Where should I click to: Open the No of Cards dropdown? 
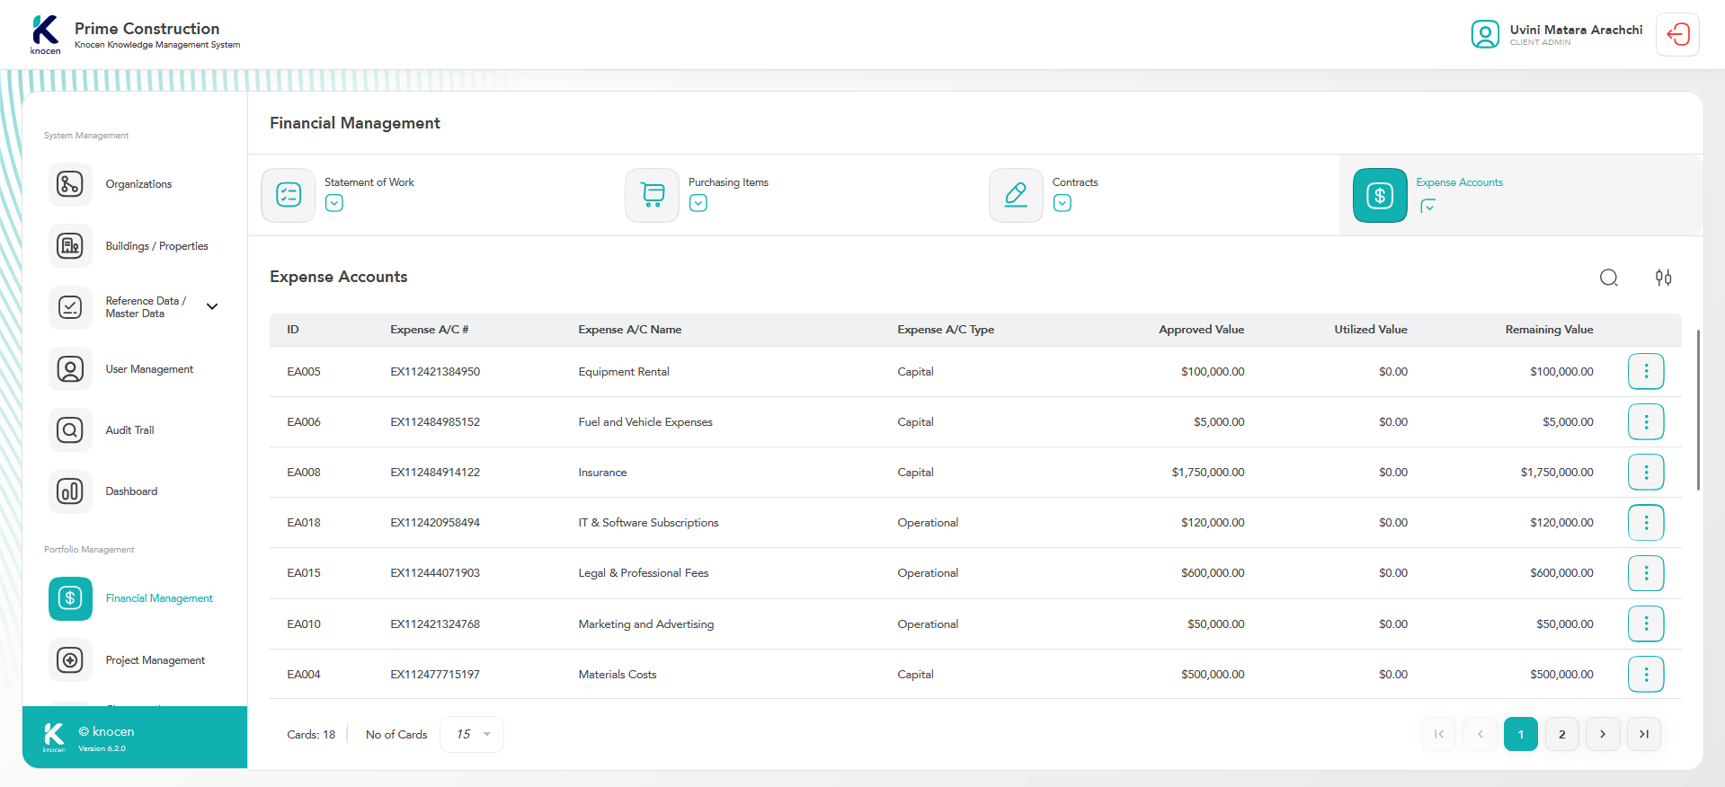pyautogui.click(x=472, y=734)
